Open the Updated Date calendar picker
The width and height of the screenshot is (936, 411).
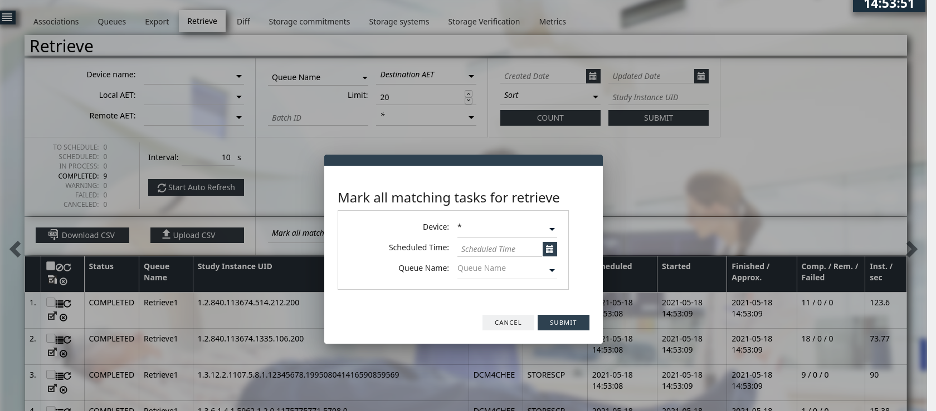click(701, 76)
